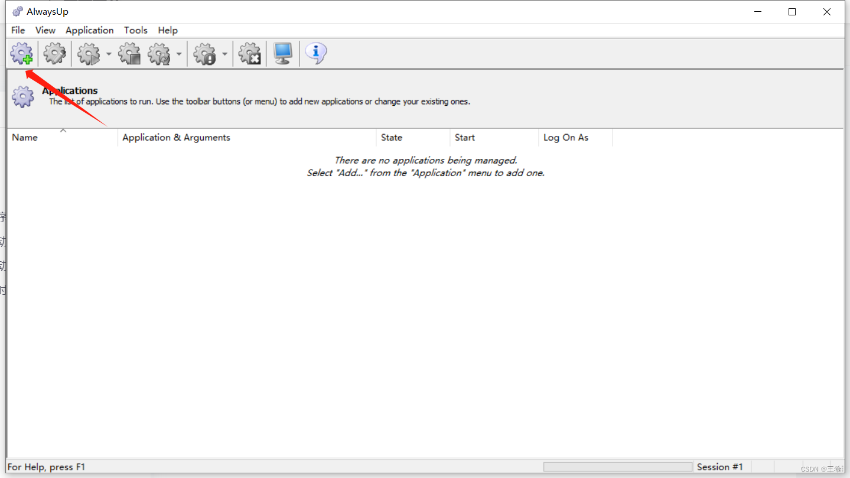Open the File menu
The height and width of the screenshot is (478, 850).
[x=17, y=30]
